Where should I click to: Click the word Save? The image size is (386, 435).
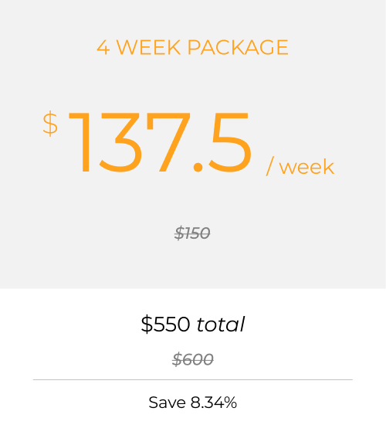(167, 403)
